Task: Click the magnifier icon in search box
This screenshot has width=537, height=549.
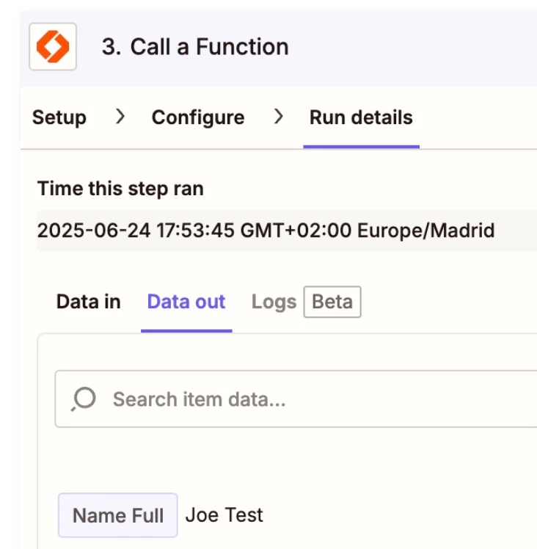Action: (x=84, y=399)
